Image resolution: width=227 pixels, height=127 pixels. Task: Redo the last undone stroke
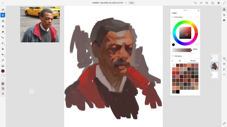click(x=201, y=3)
